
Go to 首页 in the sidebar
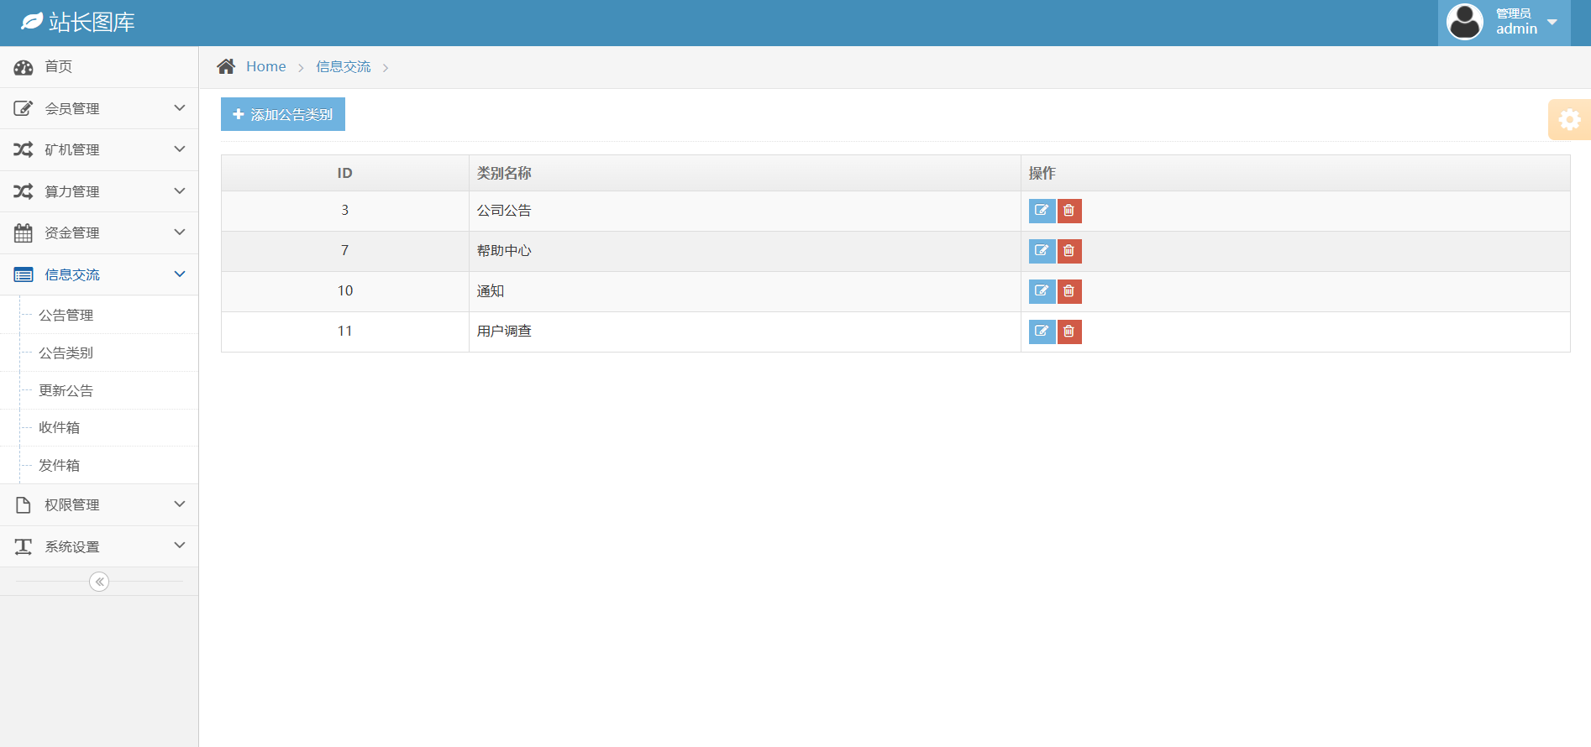[59, 67]
